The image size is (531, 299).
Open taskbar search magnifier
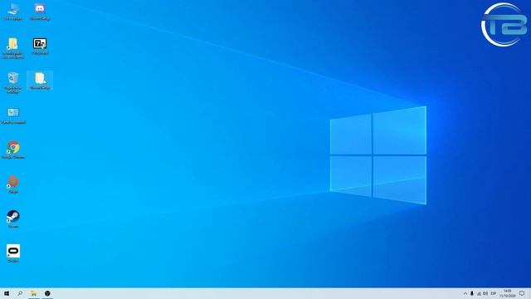click(x=20, y=293)
